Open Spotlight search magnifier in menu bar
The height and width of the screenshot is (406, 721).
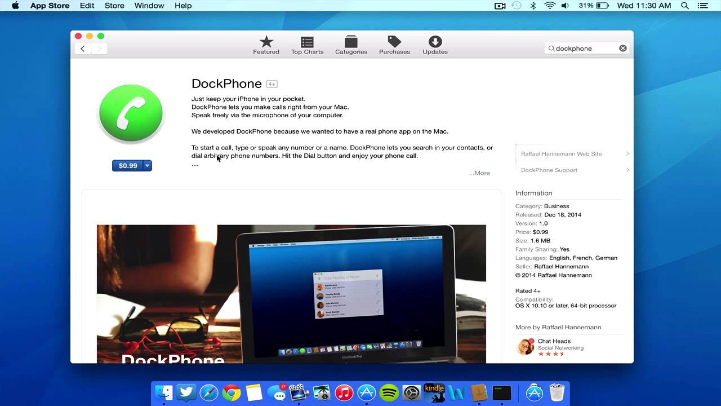pos(685,6)
